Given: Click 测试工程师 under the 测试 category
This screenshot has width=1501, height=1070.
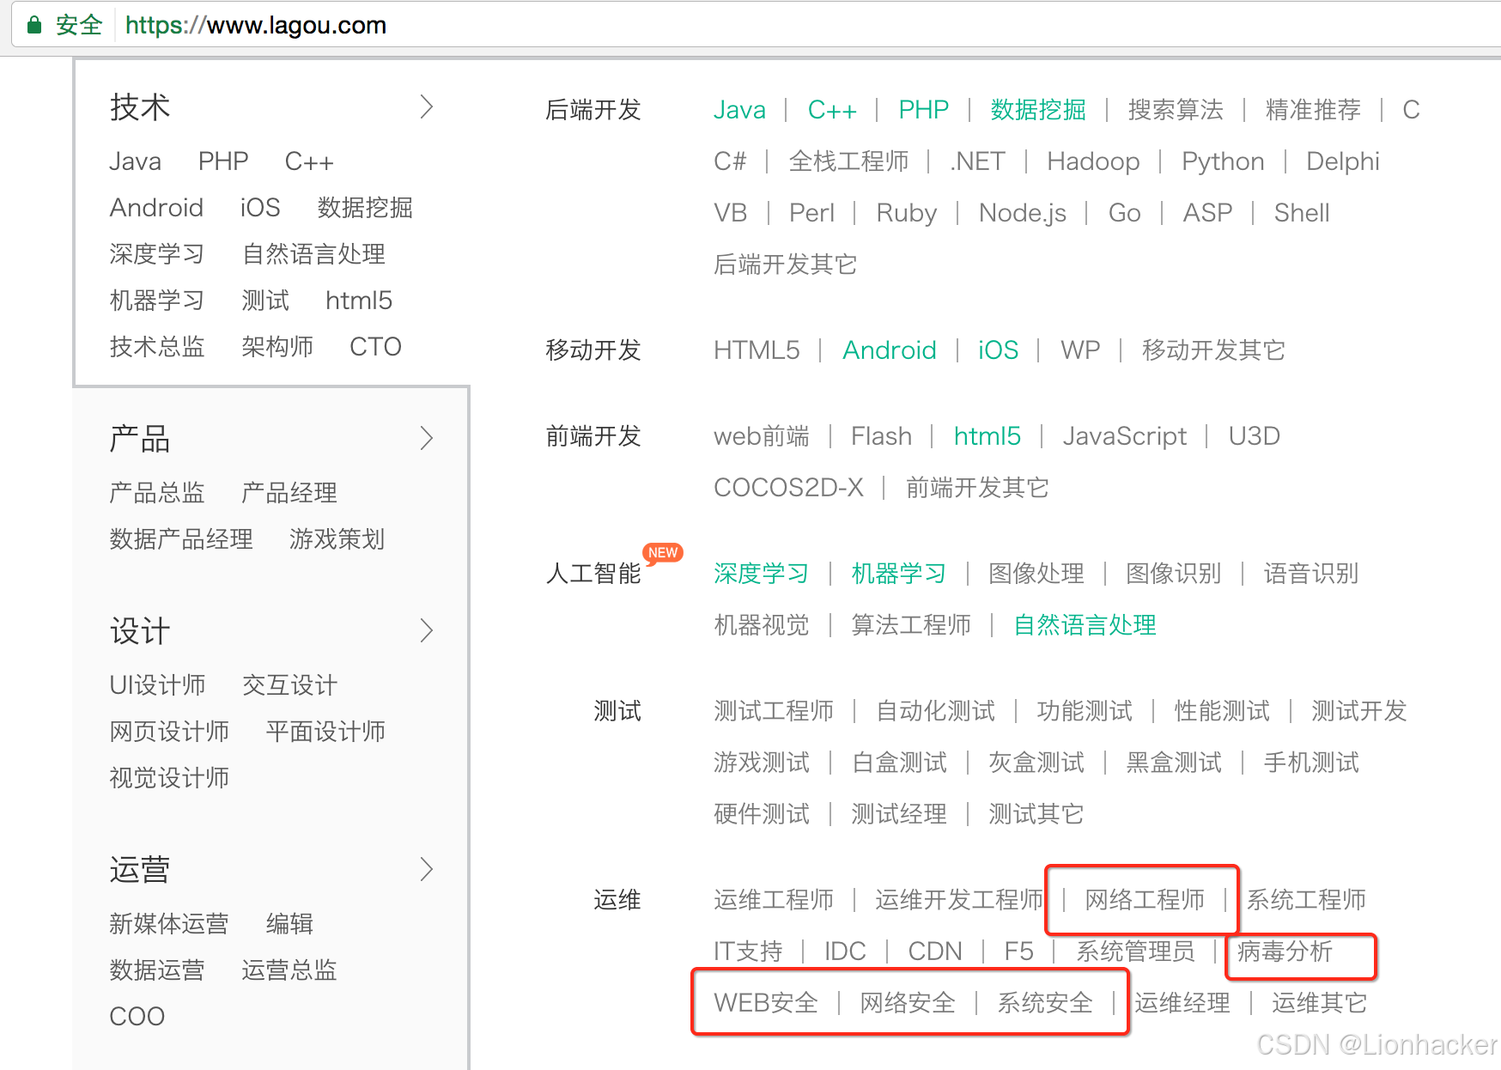Looking at the screenshot, I should [x=773, y=710].
